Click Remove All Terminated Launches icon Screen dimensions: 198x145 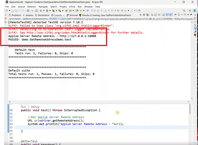147,15
